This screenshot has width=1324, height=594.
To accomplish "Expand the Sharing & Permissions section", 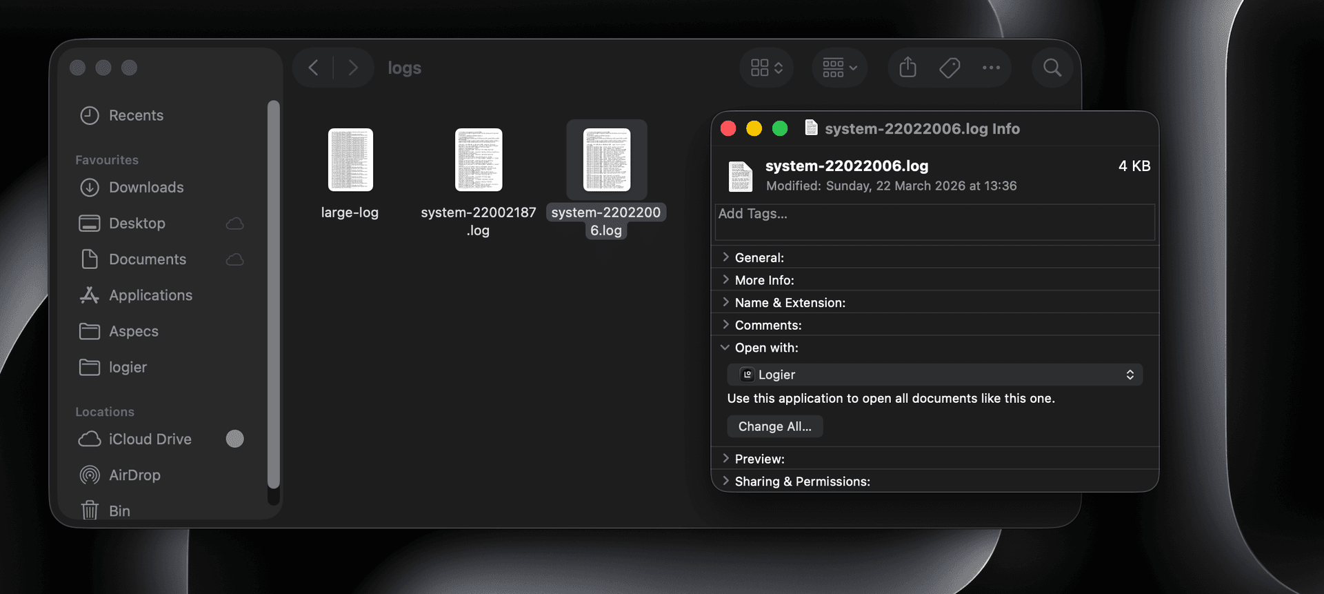I will [725, 481].
